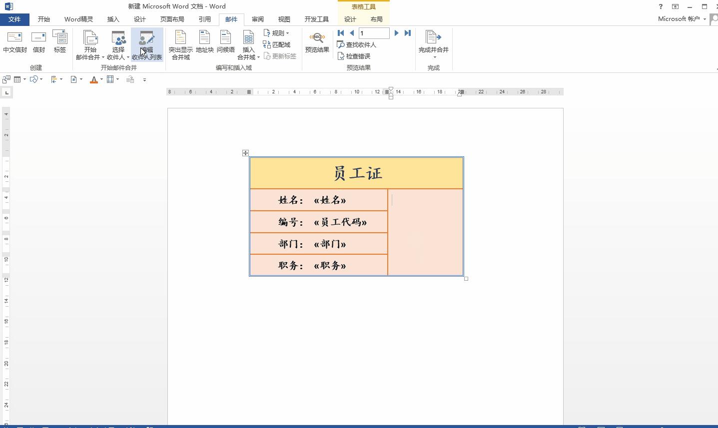This screenshot has width=718, height=428.
Task: Click the record number input field
Action: click(374, 33)
